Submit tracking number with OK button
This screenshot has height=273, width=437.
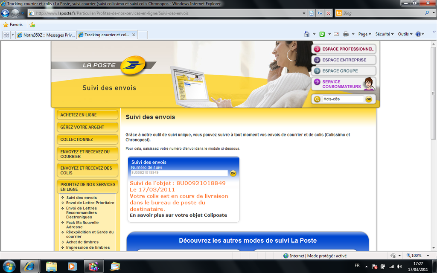(x=233, y=173)
